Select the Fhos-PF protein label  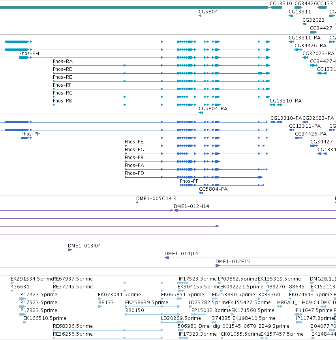click(189, 181)
